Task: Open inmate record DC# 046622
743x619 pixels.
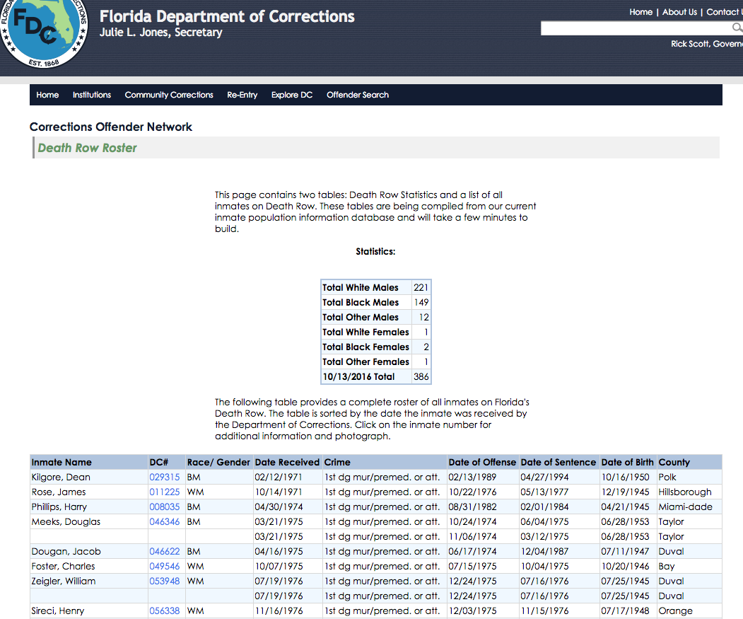Action: click(x=165, y=551)
